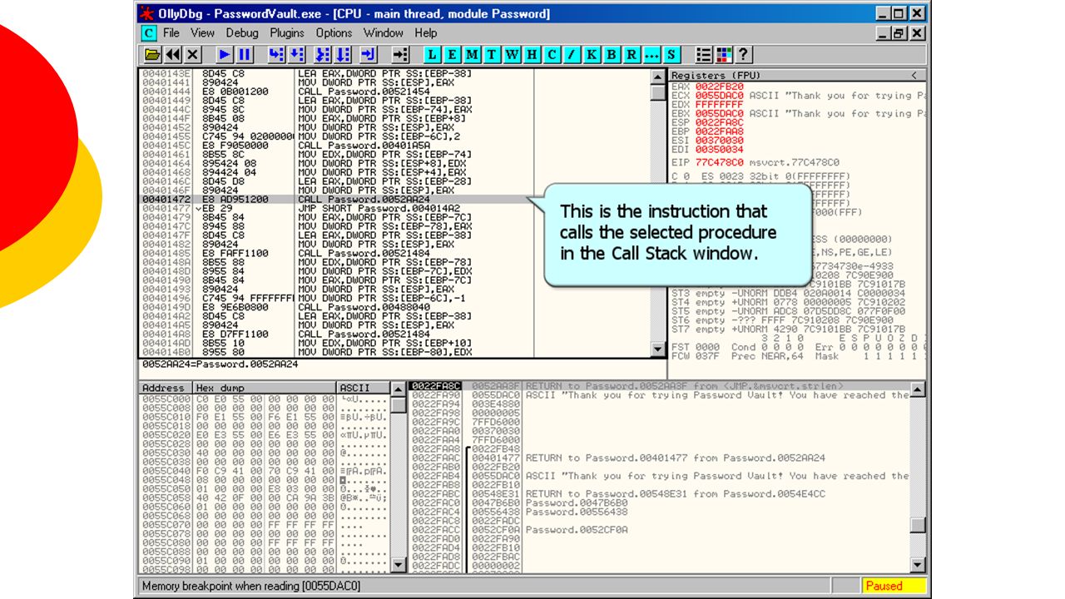Show Windows list with the W button
The width and height of the screenshot is (1065, 599).
point(512,55)
